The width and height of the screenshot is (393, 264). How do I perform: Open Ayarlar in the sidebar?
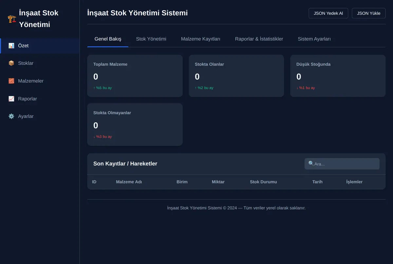point(40,116)
